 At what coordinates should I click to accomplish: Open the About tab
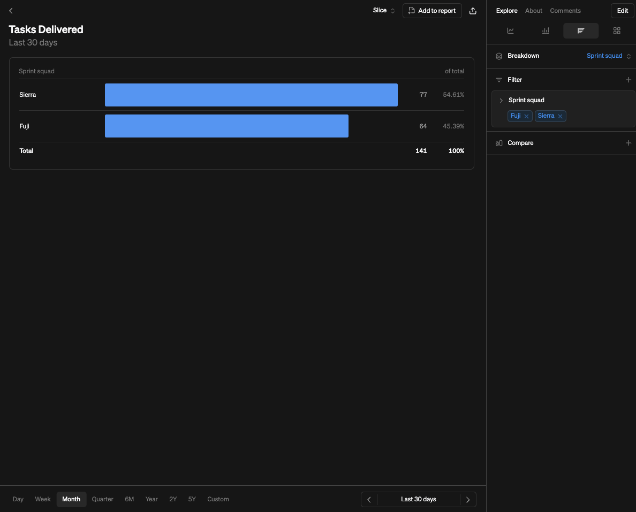point(533,11)
